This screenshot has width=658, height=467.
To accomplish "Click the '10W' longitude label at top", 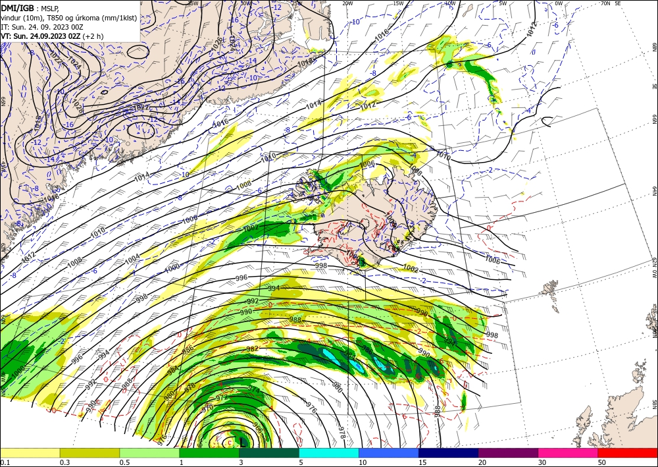I will click(x=450, y=3).
